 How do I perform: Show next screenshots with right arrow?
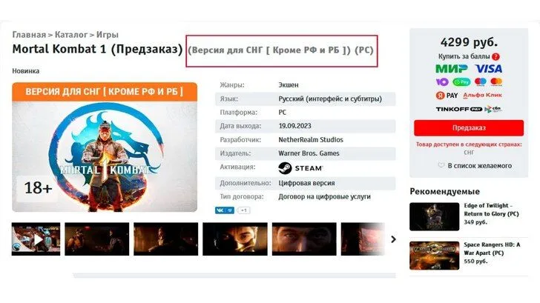(393, 239)
